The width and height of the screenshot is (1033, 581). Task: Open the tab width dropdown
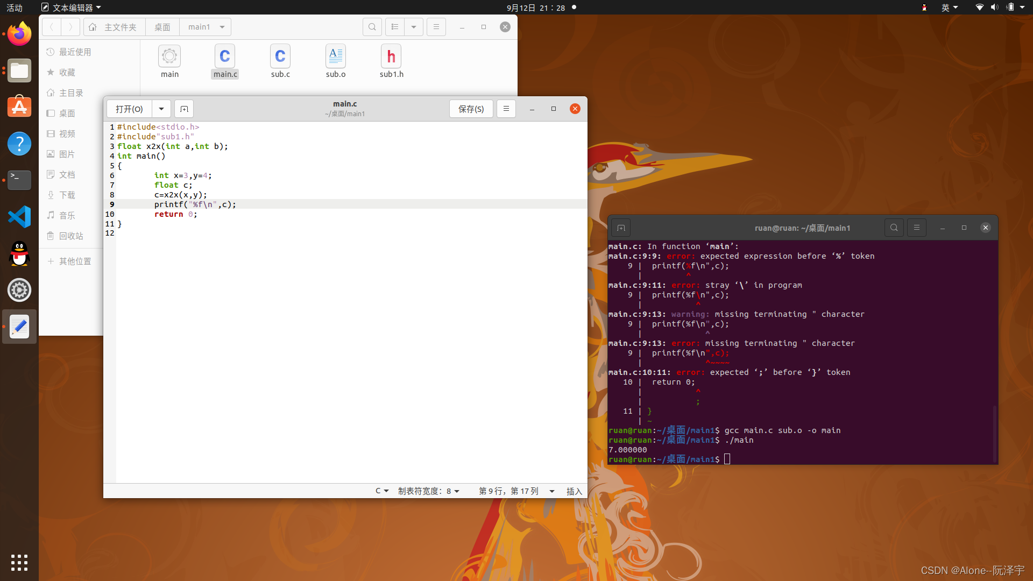pyautogui.click(x=429, y=491)
